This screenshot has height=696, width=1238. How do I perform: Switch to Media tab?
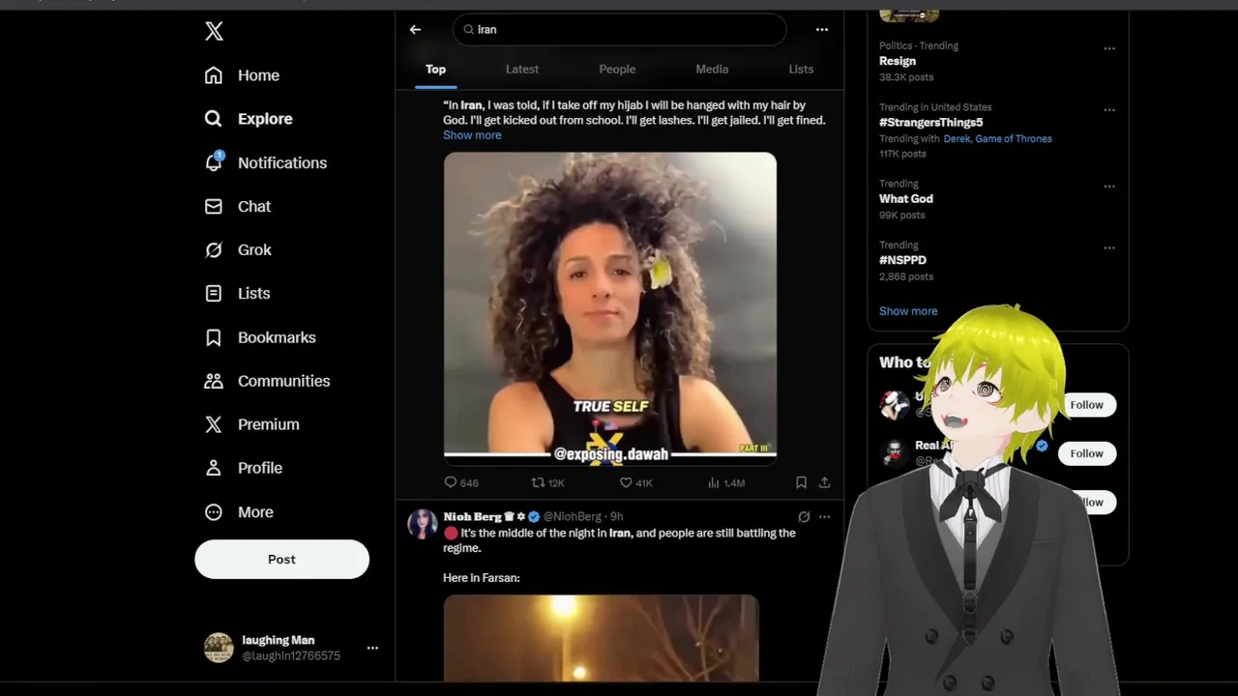point(712,70)
